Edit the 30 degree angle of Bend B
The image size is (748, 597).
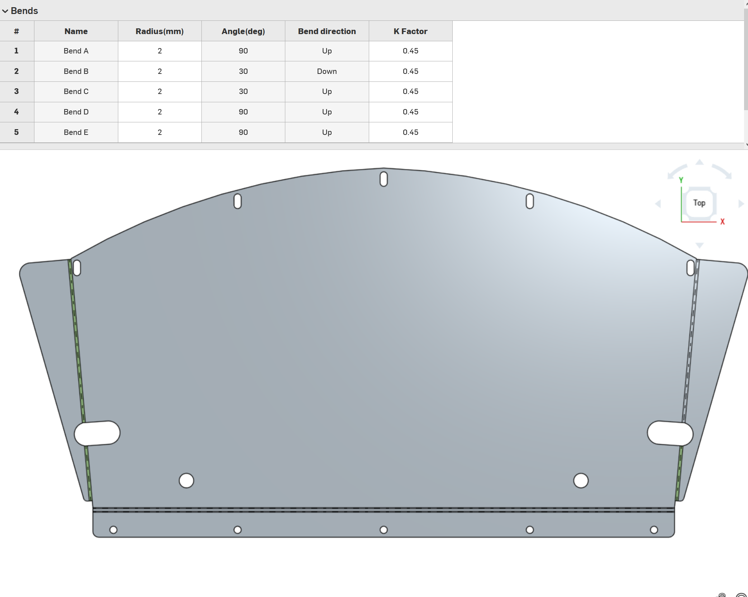tap(243, 71)
